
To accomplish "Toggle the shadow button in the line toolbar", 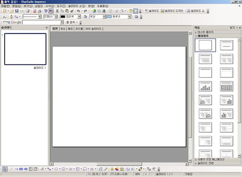I will 136,17.
